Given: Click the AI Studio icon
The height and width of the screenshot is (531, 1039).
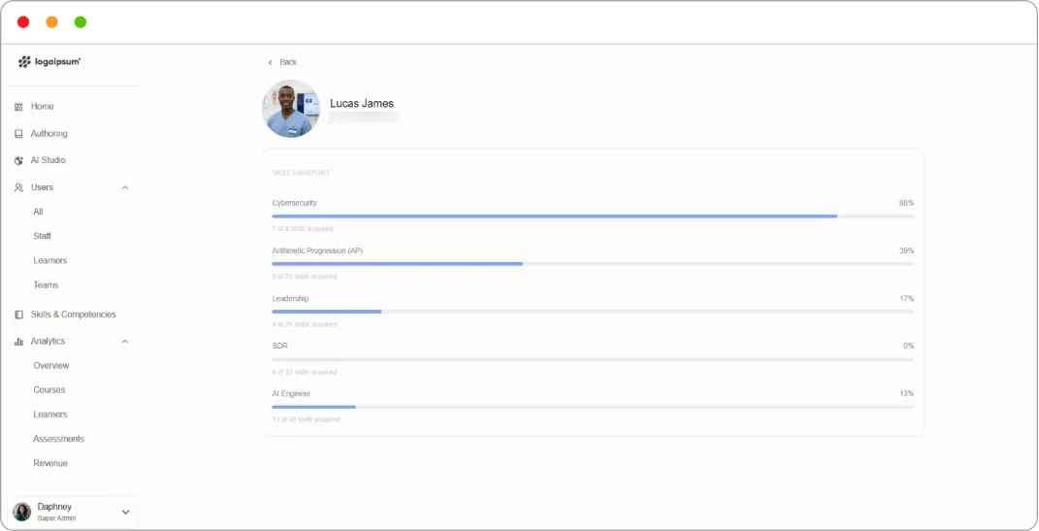Looking at the screenshot, I should click(x=18, y=160).
